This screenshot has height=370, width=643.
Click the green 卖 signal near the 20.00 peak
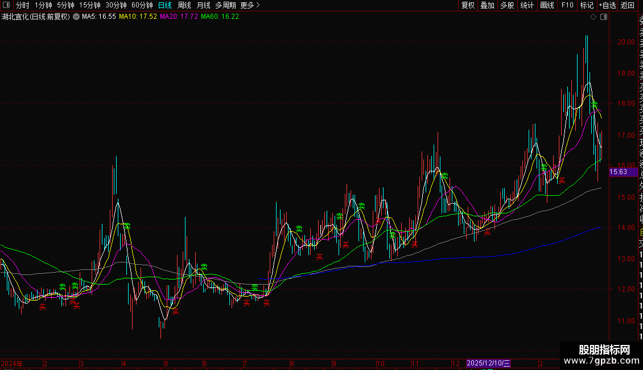pos(594,105)
